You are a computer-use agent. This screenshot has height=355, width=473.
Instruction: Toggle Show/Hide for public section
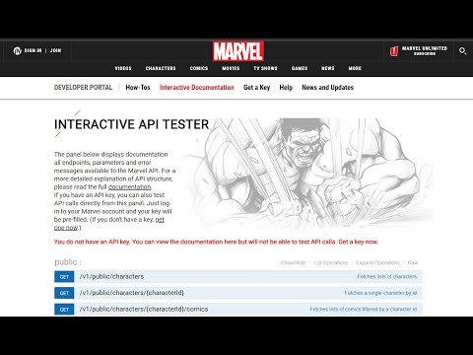[x=293, y=263]
